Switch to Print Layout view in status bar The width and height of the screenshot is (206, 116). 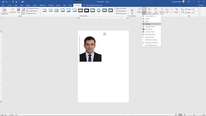(180, 115)
